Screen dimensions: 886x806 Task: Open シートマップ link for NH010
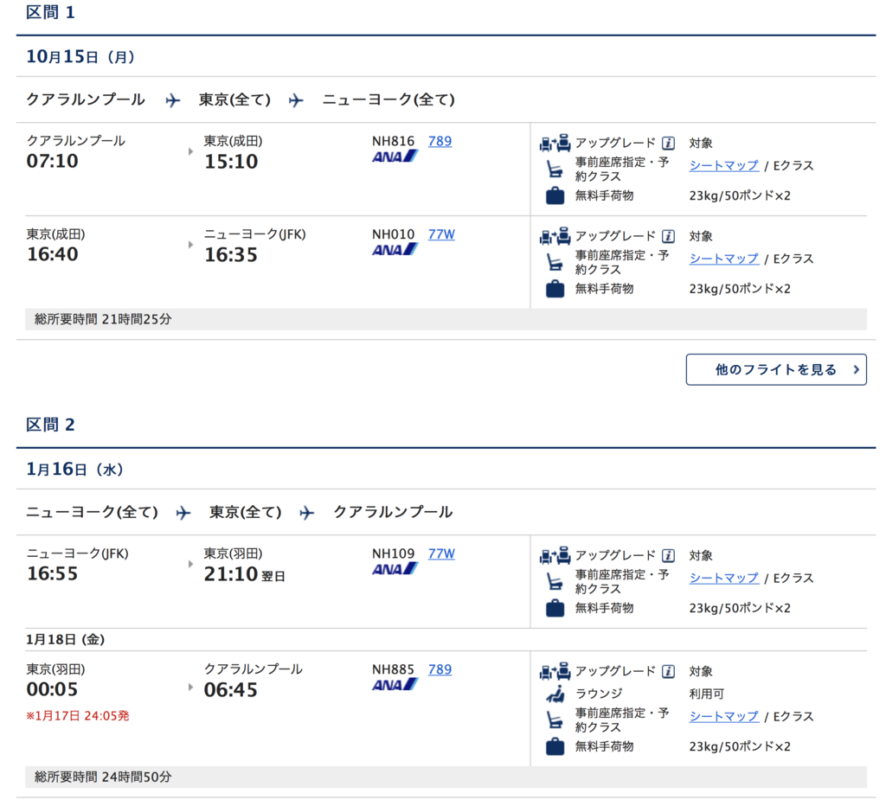(x=724, y=259)
